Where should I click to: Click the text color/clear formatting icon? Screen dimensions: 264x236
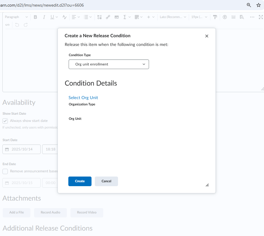[x=64, y=17]
